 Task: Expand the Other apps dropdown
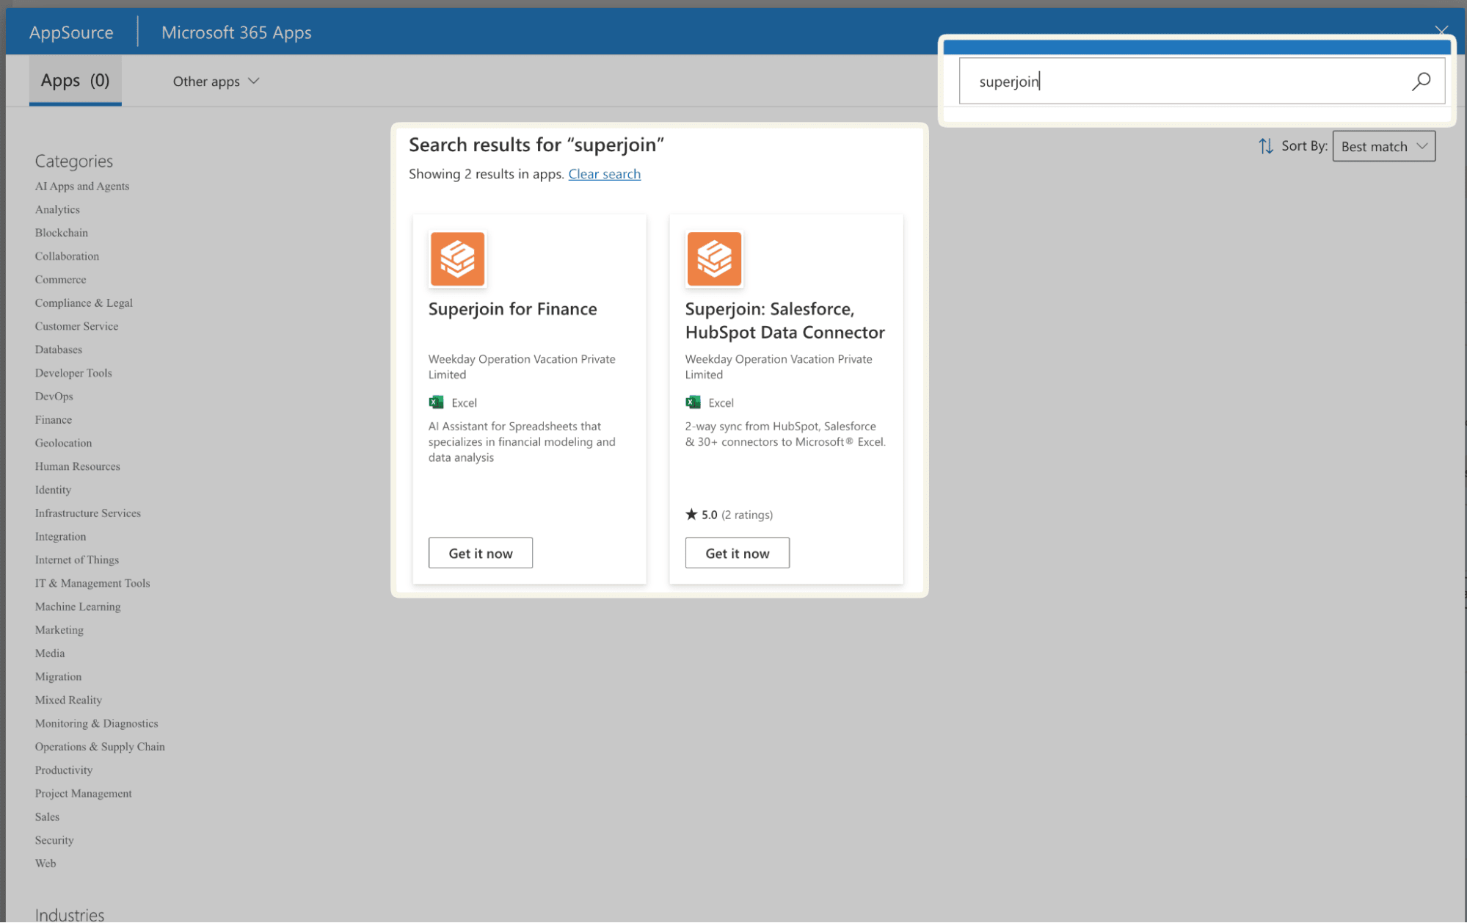tap(216, 82)
